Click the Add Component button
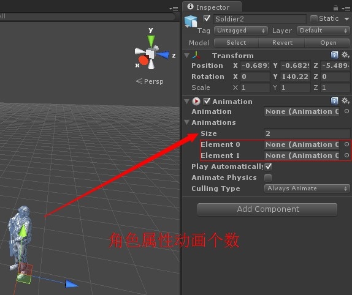352x295 pixels. (x=267, y=209)
